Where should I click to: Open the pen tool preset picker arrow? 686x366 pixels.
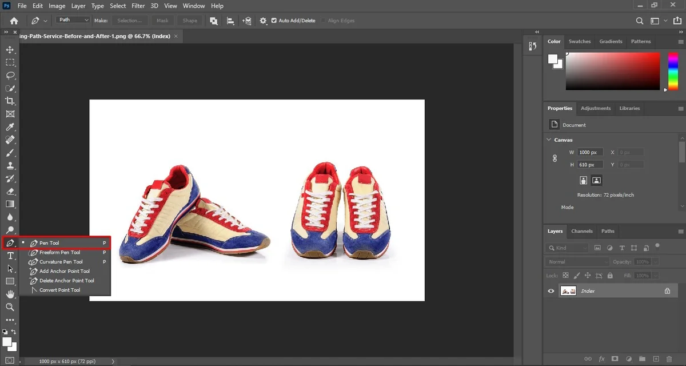tap(45, 21)
